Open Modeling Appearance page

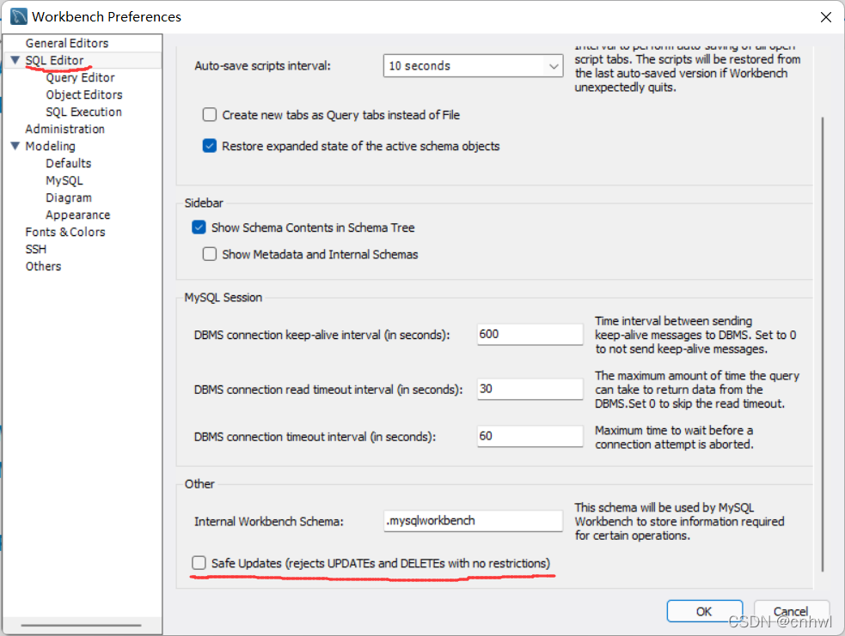click(77, 215)
